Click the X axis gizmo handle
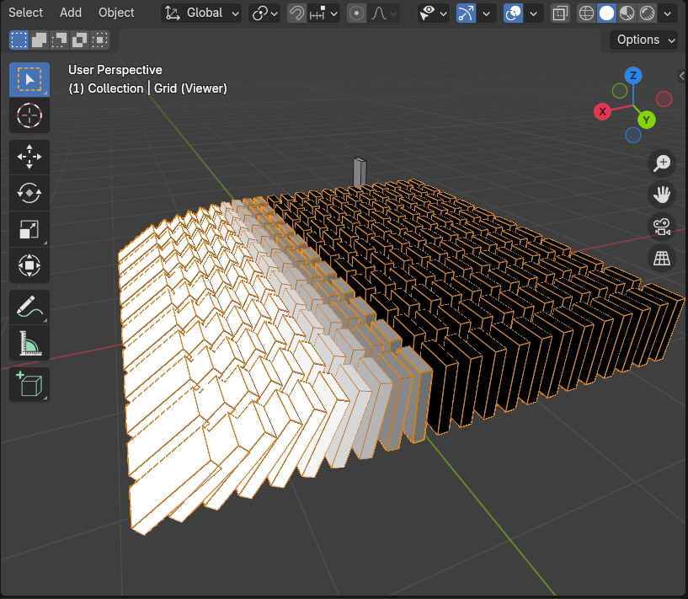Image resolution: width=688 pixels, height=599 pixels. 602,111
